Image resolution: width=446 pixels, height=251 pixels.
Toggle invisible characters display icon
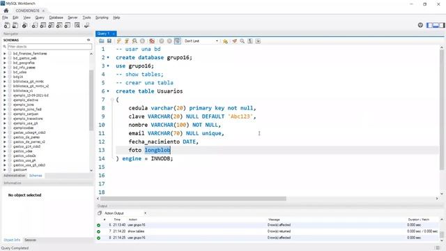(x=250, y=41)
